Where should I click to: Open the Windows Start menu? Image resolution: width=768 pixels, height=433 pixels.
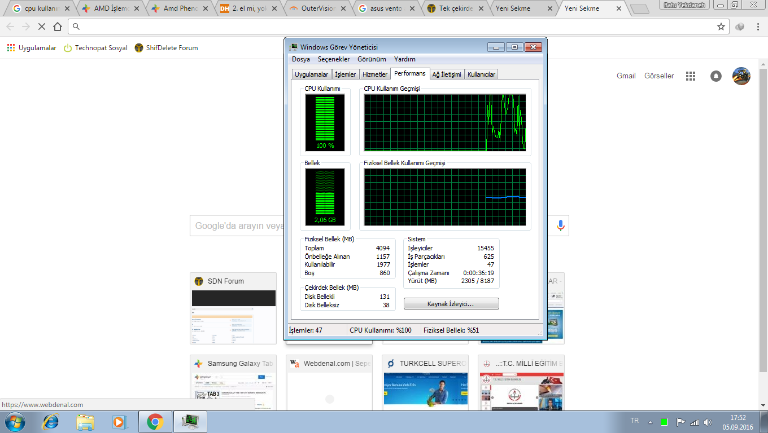click(15, 421)
